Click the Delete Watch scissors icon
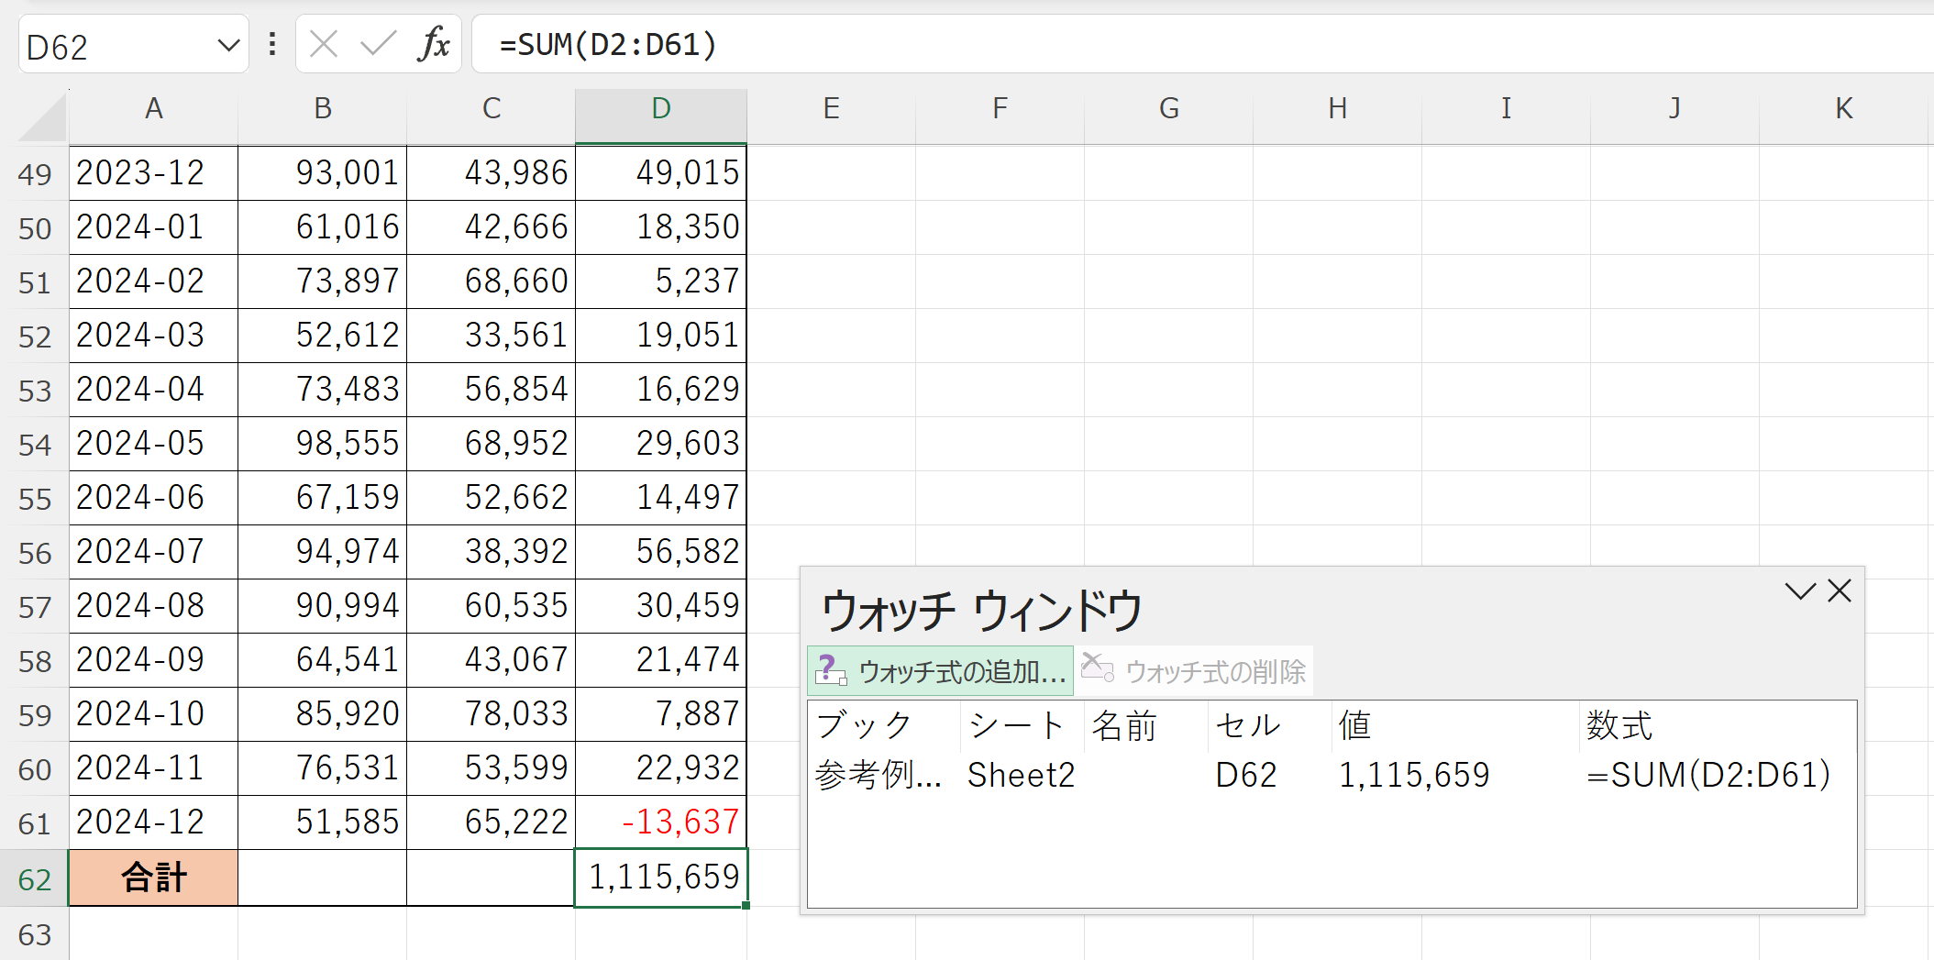Viewport: 1934px width, 960px height. 1096,669
